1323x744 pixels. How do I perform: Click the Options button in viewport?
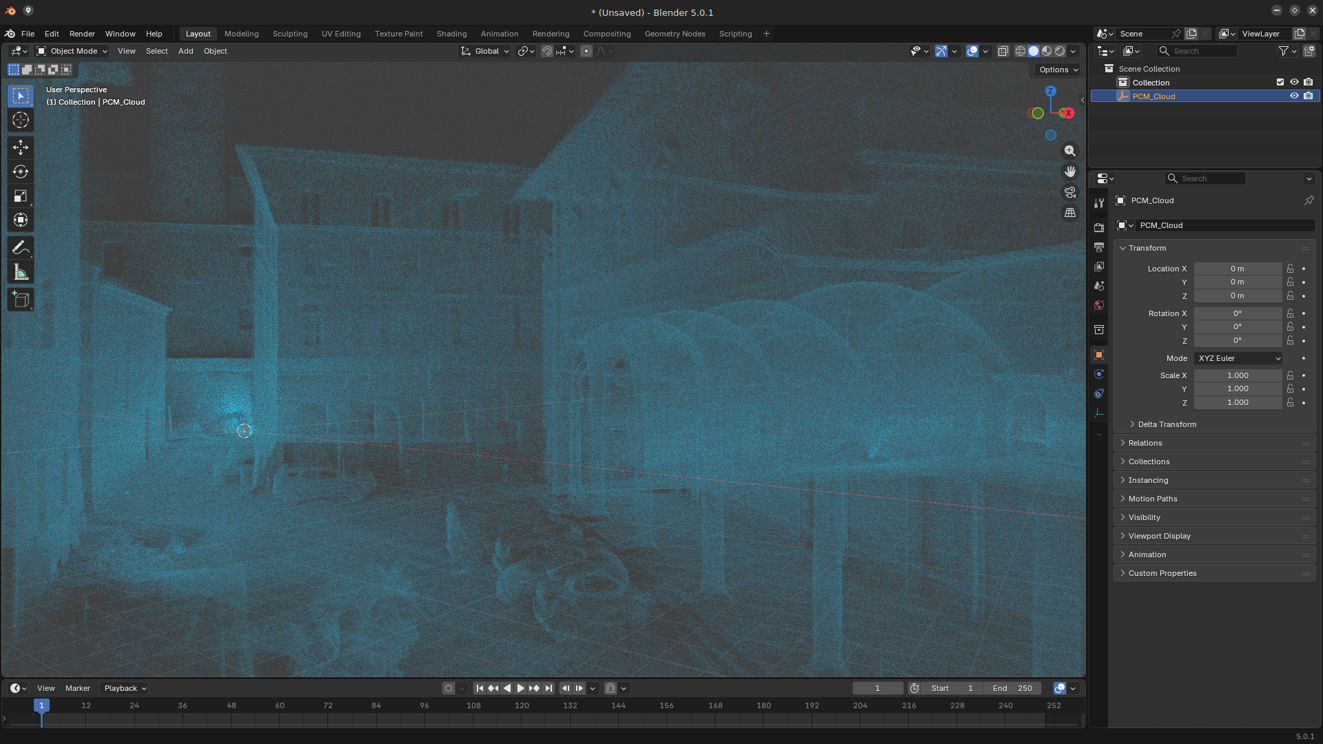(x=1058, y=70)
